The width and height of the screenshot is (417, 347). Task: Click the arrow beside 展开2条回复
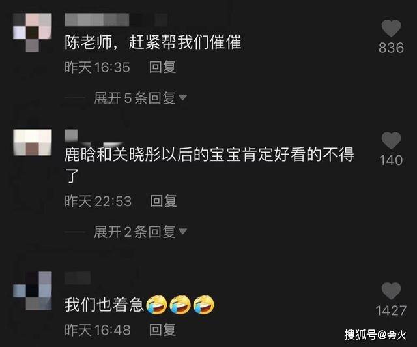point(182,231)
